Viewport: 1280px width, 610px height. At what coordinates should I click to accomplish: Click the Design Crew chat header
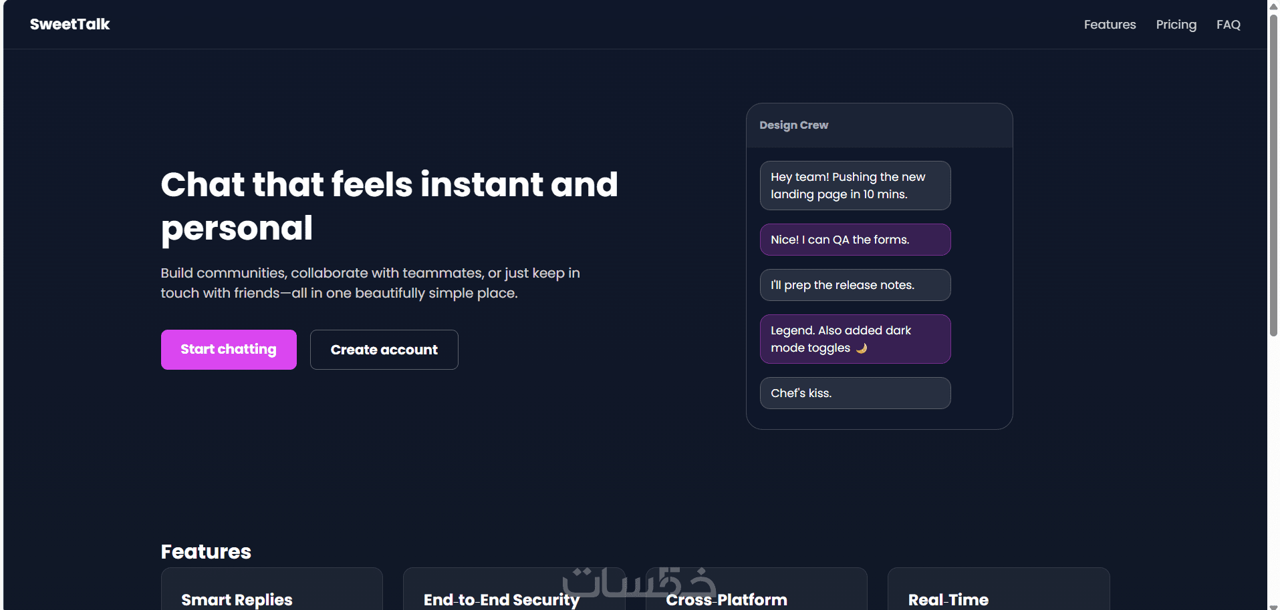(793, 125)
